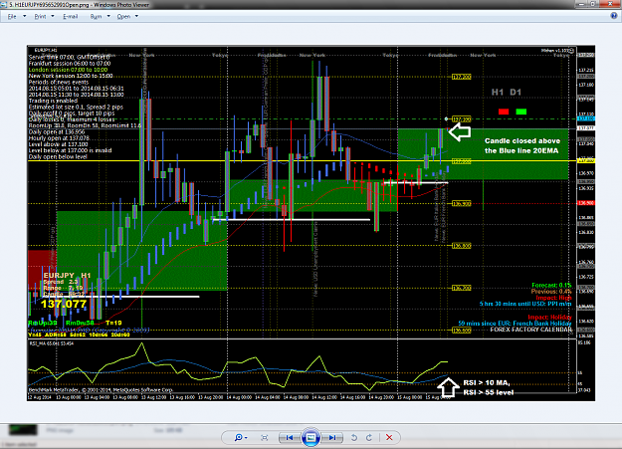The width and height of the screenshot is (622, 449).
Task: Click the E-mail button
Action: tap(71, 16)
